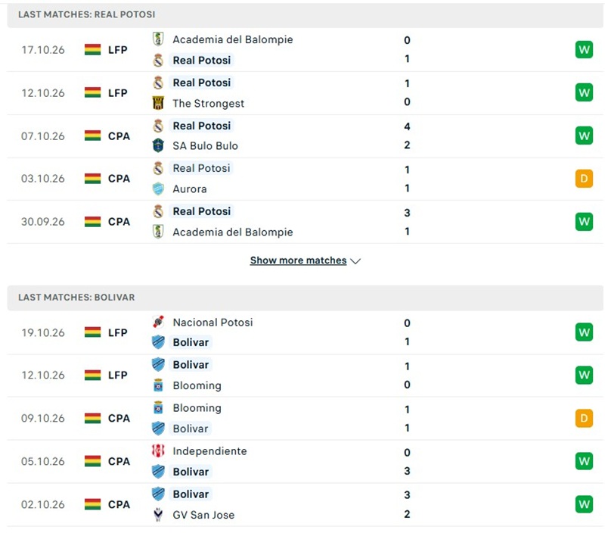
Task: Select Real Potosi vs The Strongest row
Action: 305,92
